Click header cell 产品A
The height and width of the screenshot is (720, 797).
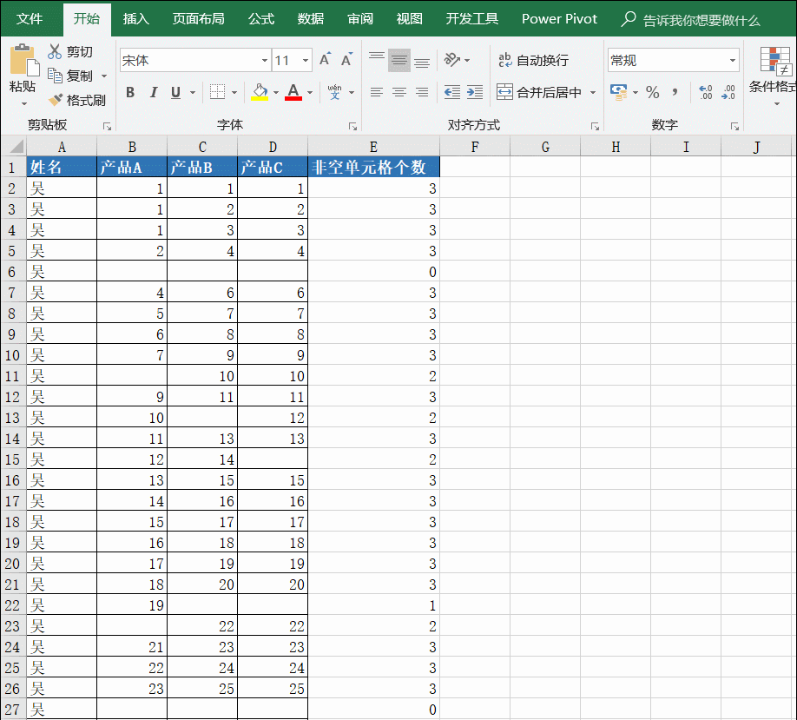(132, 167)
